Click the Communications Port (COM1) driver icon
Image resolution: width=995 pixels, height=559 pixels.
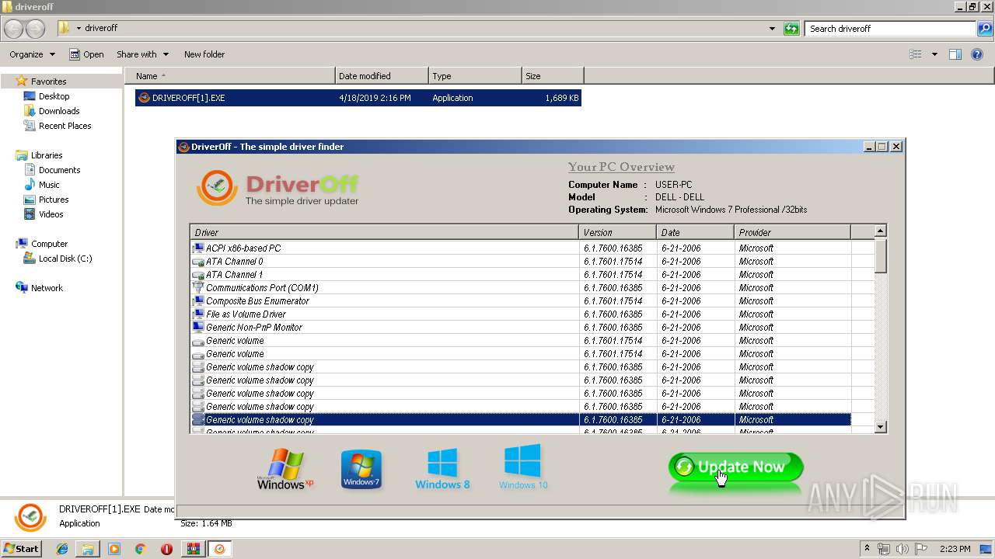click(198, 287)
